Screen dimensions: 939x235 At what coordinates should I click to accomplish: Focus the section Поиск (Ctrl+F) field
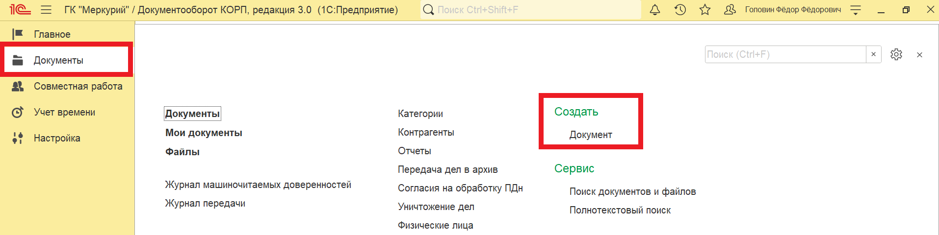[x=785, y=54]
